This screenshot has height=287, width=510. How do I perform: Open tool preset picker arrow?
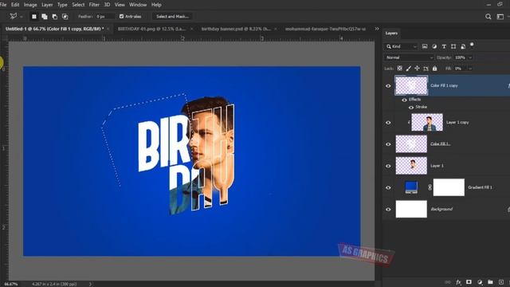click(x=22, y=17)
